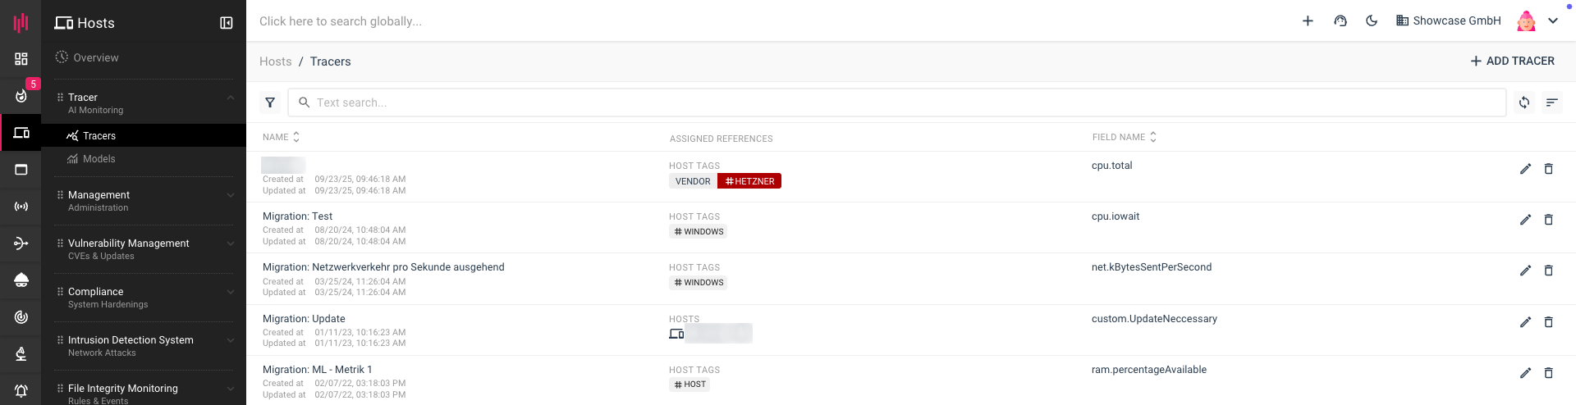The width and height of the screenshot is (1576, 405).
Task: Click the filter funnel icon
Action: (x=270, y=102)
